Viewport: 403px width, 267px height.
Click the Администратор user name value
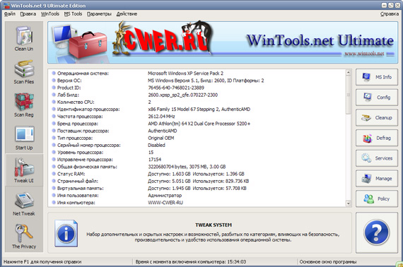(165, 196)
